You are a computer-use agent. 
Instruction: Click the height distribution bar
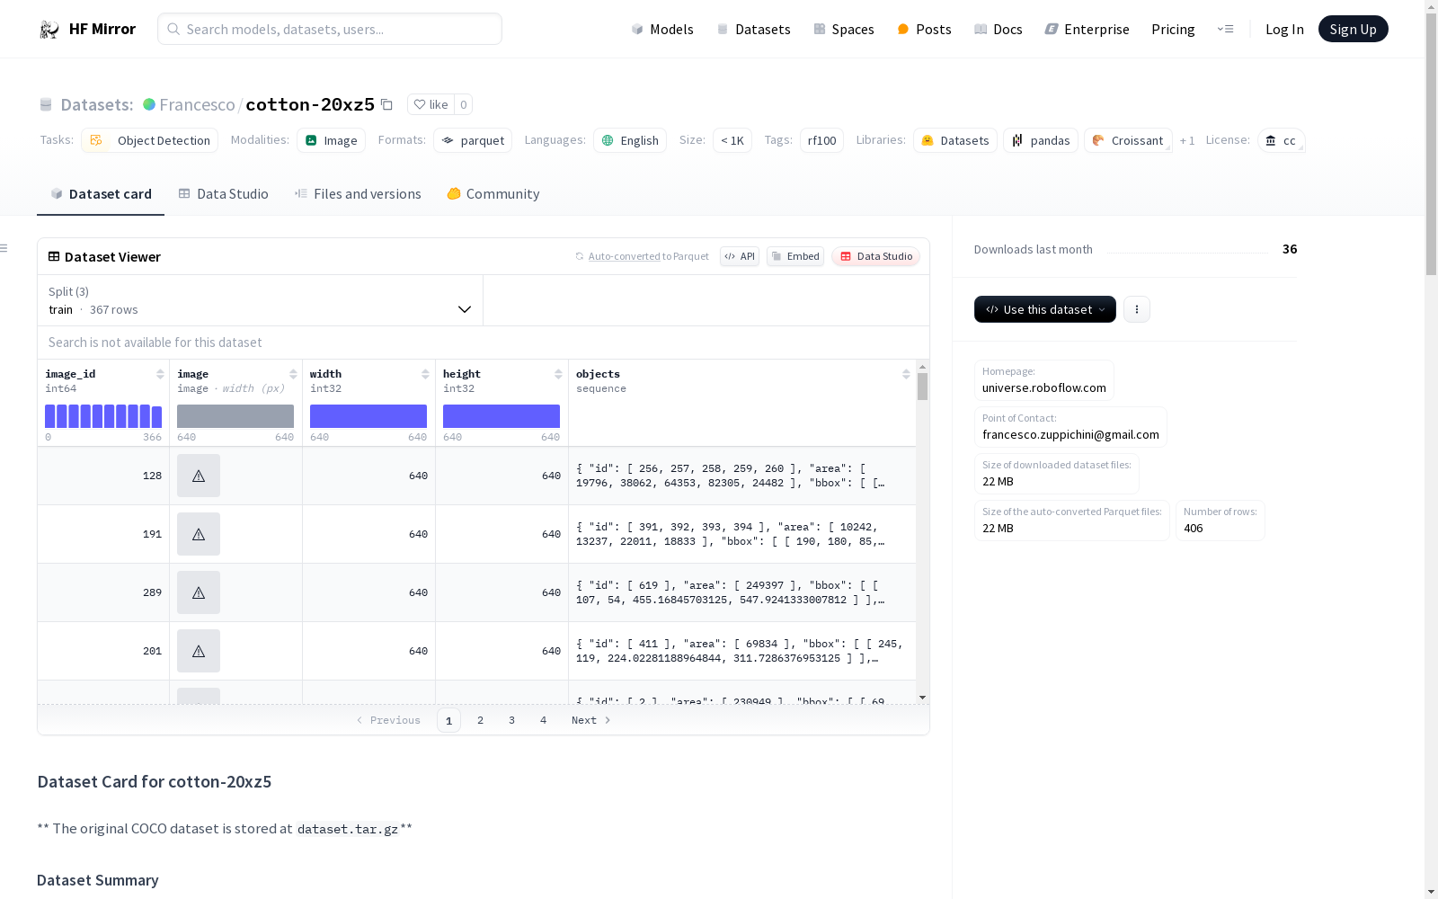pos(502,416)
